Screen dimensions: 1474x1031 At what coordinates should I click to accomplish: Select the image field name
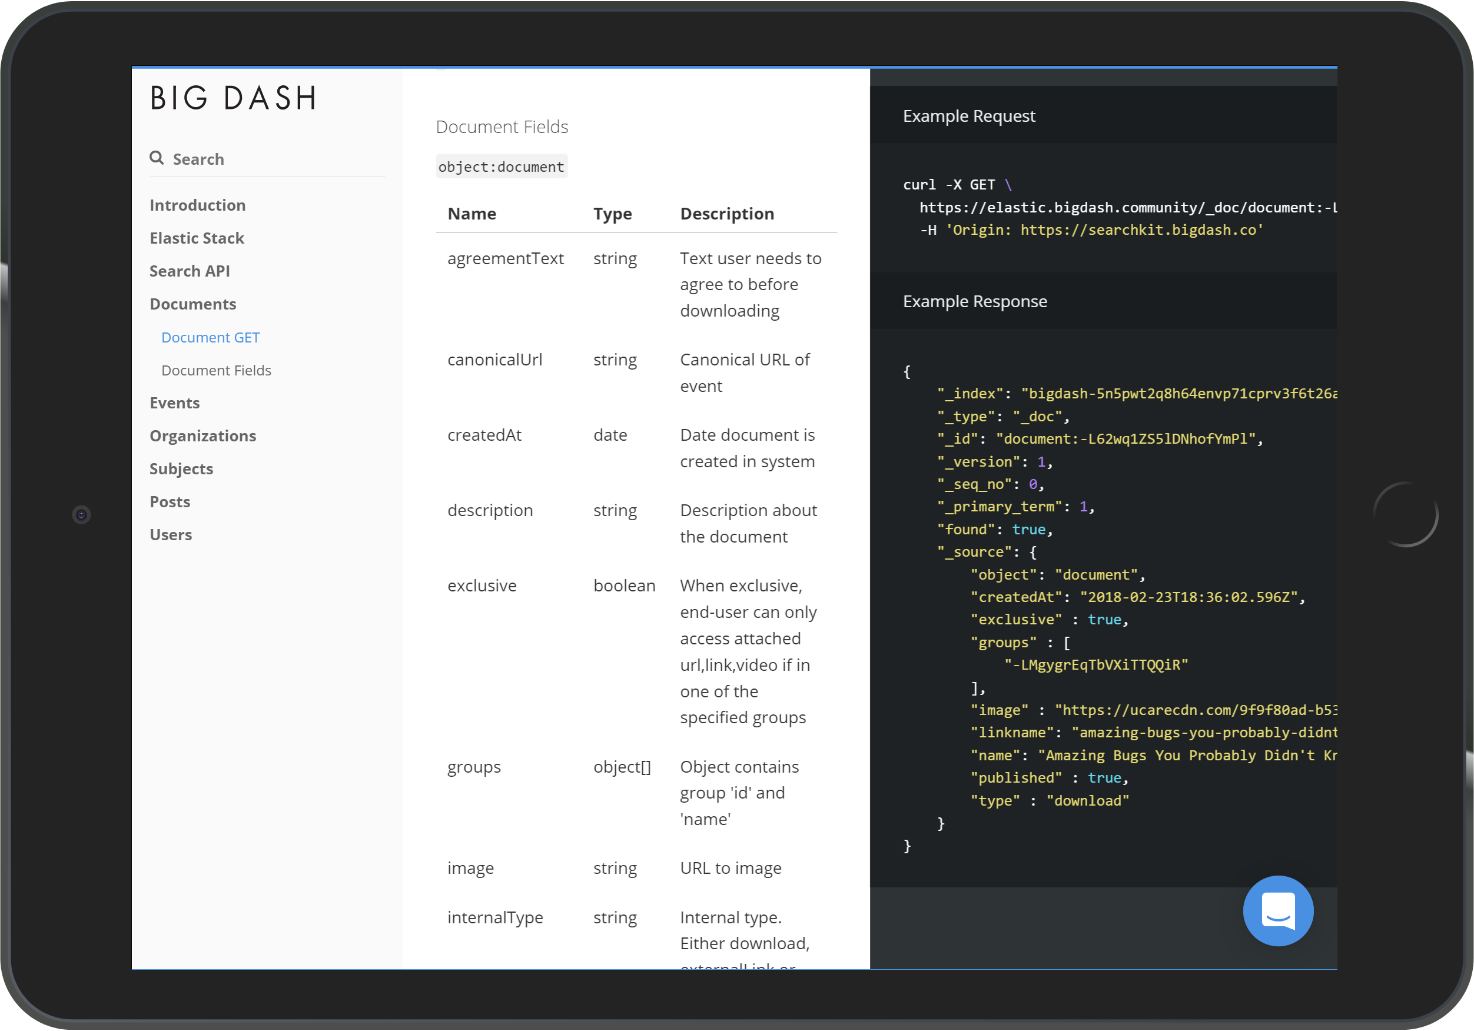tap(470, 869)
